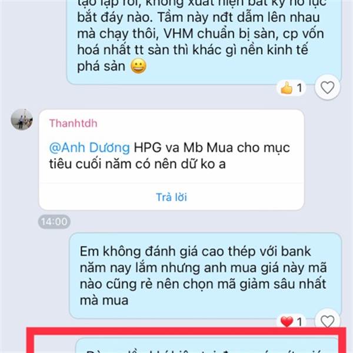Tap the heart icon beside the VHM message

click(327, 87)
